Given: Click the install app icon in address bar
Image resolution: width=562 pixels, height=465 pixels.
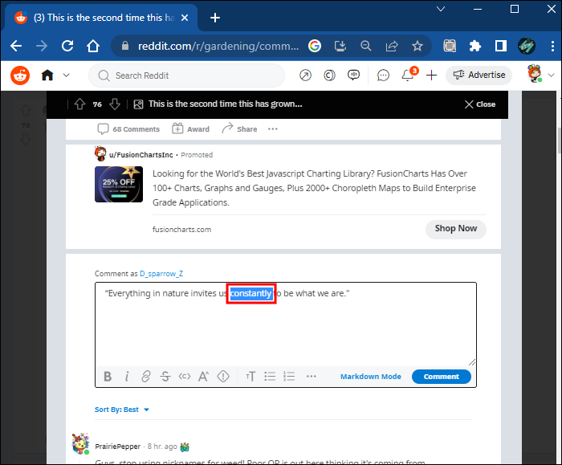Looking at the screenshot, I should tap(340, 46).
